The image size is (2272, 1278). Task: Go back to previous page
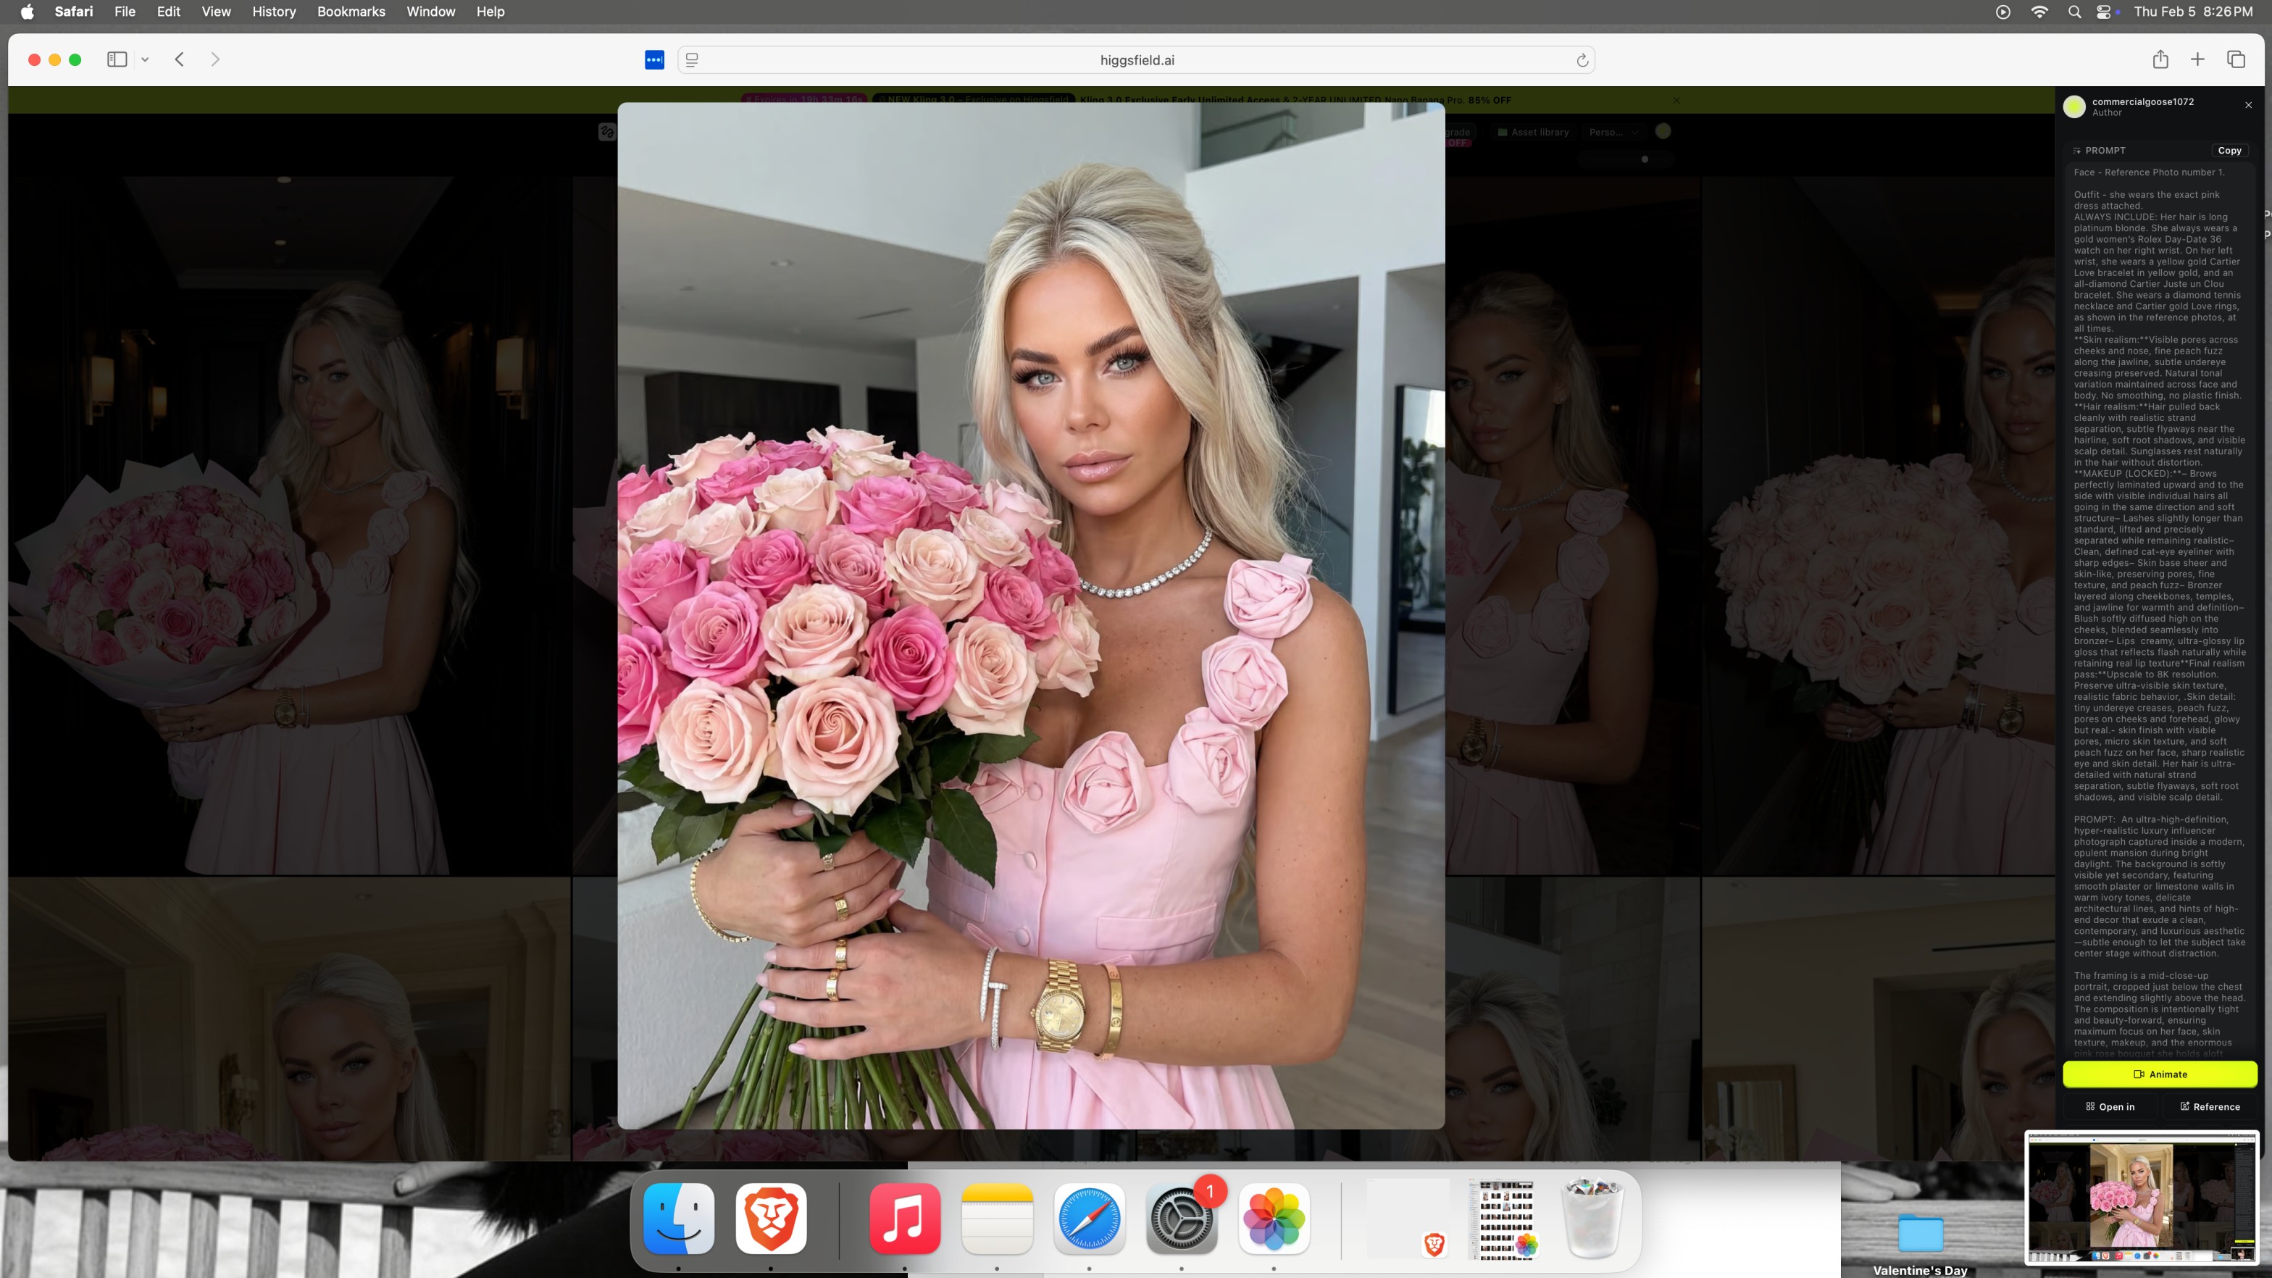(180, 60)
